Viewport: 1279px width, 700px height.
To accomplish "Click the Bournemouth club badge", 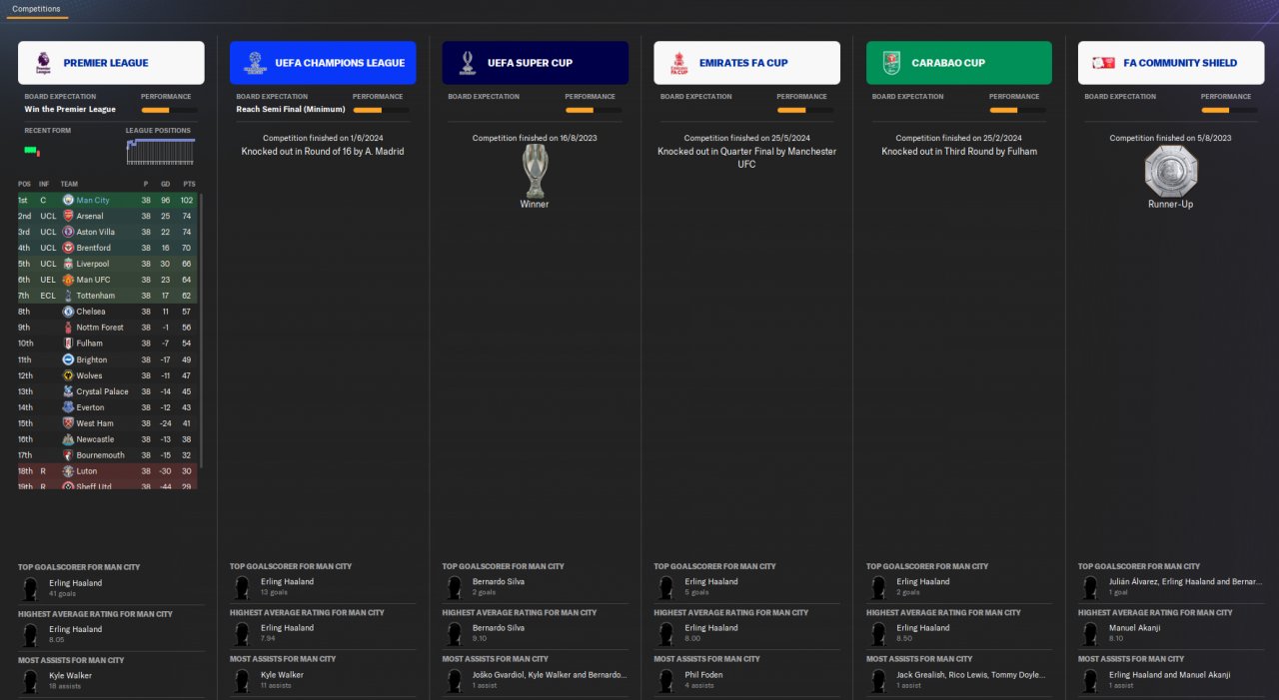I will pyautogui.click(x=68, y=455).
